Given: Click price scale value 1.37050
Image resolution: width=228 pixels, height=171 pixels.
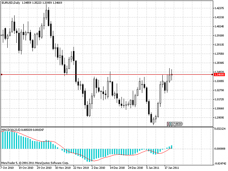Looking at the screenshot, I should 219,54.
